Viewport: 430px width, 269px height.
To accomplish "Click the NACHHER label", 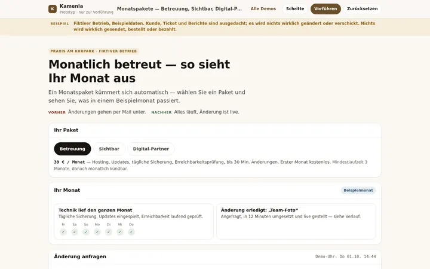I will click(x=161, y=112).
